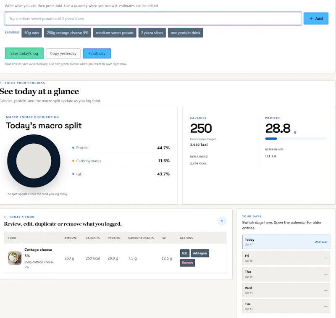Screen dimensions: 336x318
Task: Remove the cottage cheese entry
Action: click(x=187, y=263)
